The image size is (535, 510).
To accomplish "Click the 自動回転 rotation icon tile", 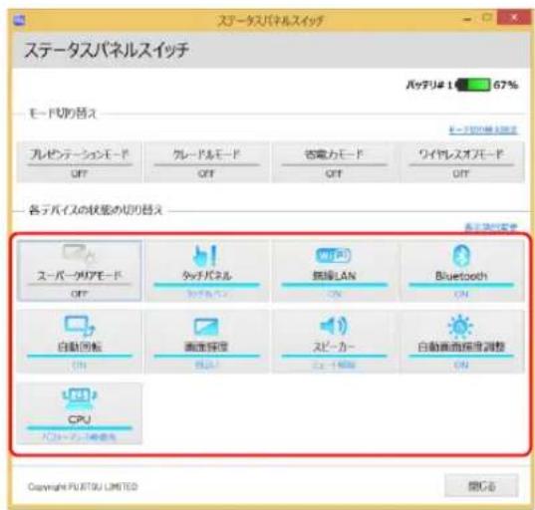I will [80, 342].
